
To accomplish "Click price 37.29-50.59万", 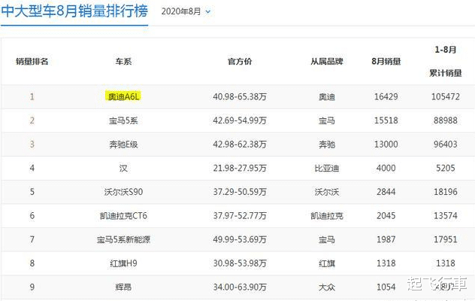I will 240,192.
